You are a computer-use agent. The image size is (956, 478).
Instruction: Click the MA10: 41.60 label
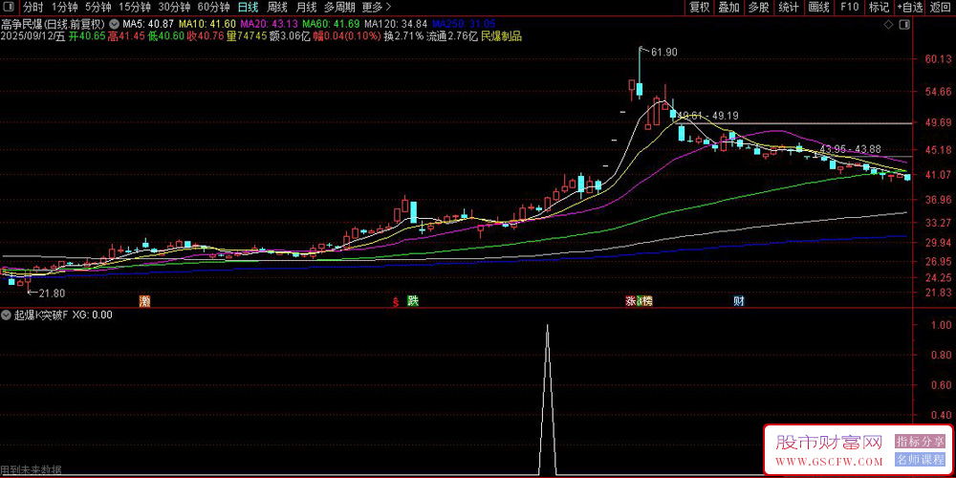(x=207, y=25)
